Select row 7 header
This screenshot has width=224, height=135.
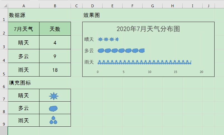pyautogui.click(x=4, y=95)
